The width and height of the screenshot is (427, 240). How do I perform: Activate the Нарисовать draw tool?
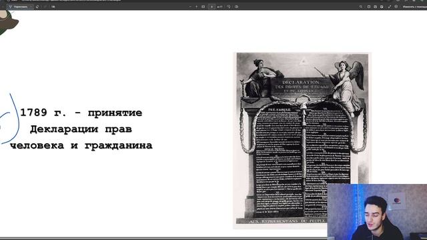click(18, 7)
